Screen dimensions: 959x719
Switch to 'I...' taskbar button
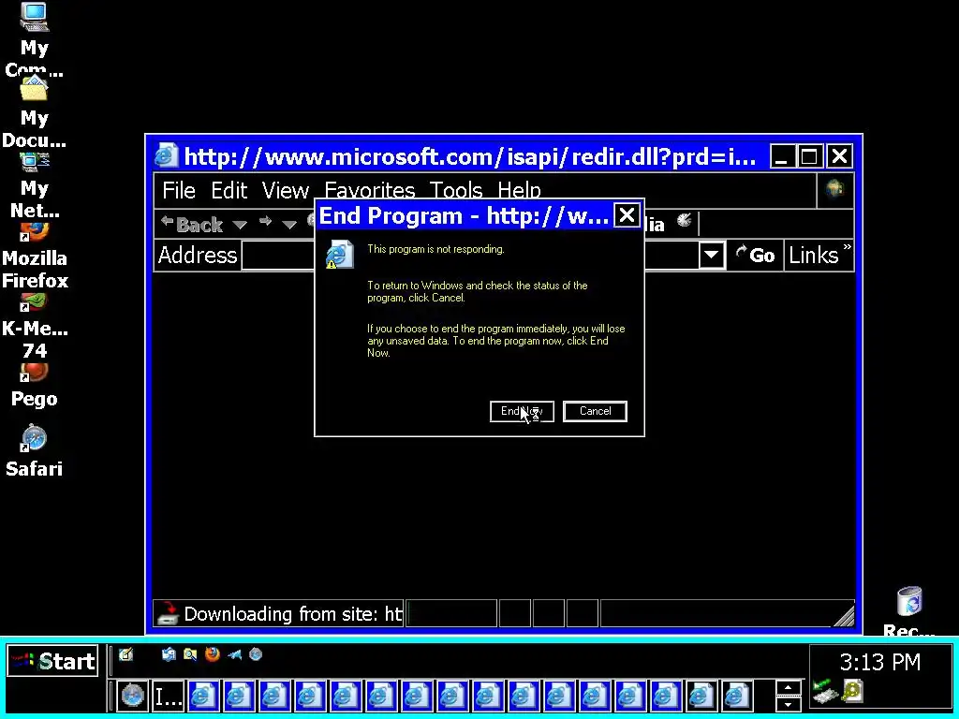(168, 696)
